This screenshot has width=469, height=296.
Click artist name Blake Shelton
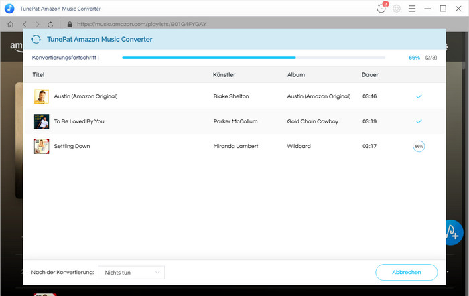coord(231,96)
